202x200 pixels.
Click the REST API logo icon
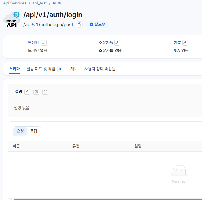[12, 20]
